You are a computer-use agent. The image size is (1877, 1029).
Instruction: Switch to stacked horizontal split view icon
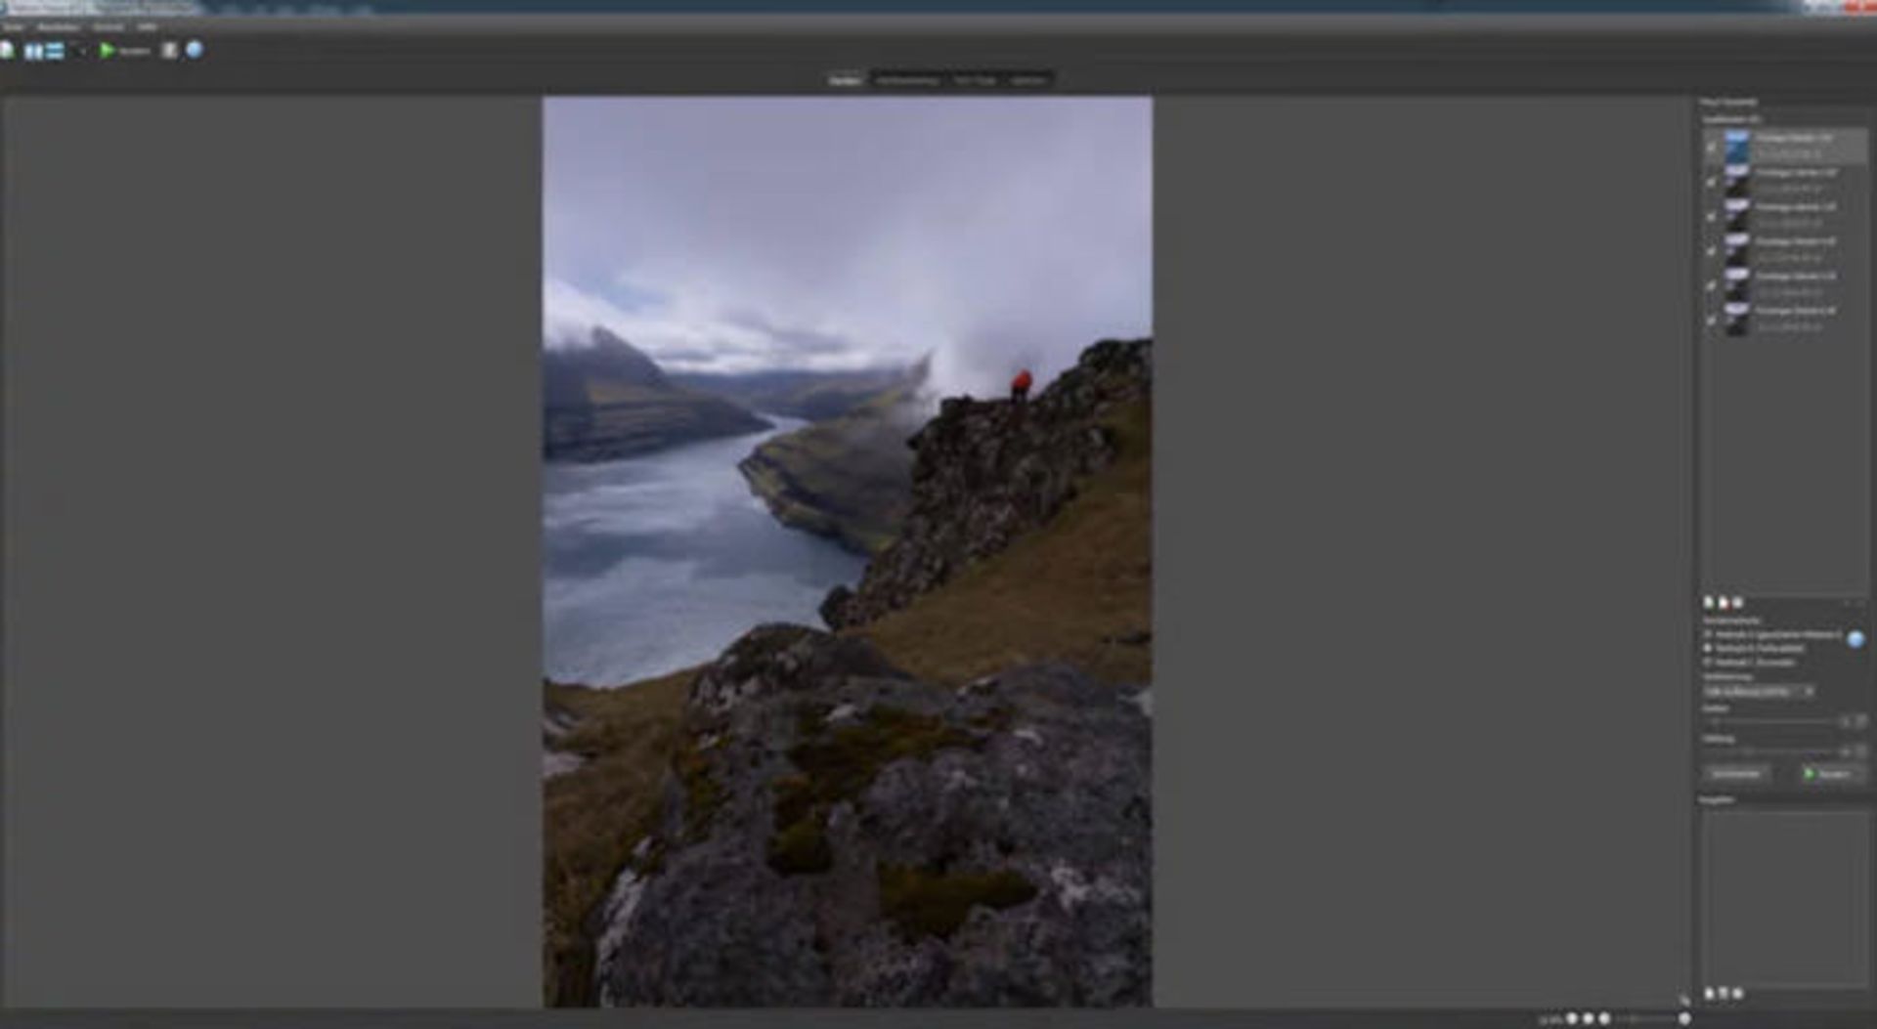(56, 51)
